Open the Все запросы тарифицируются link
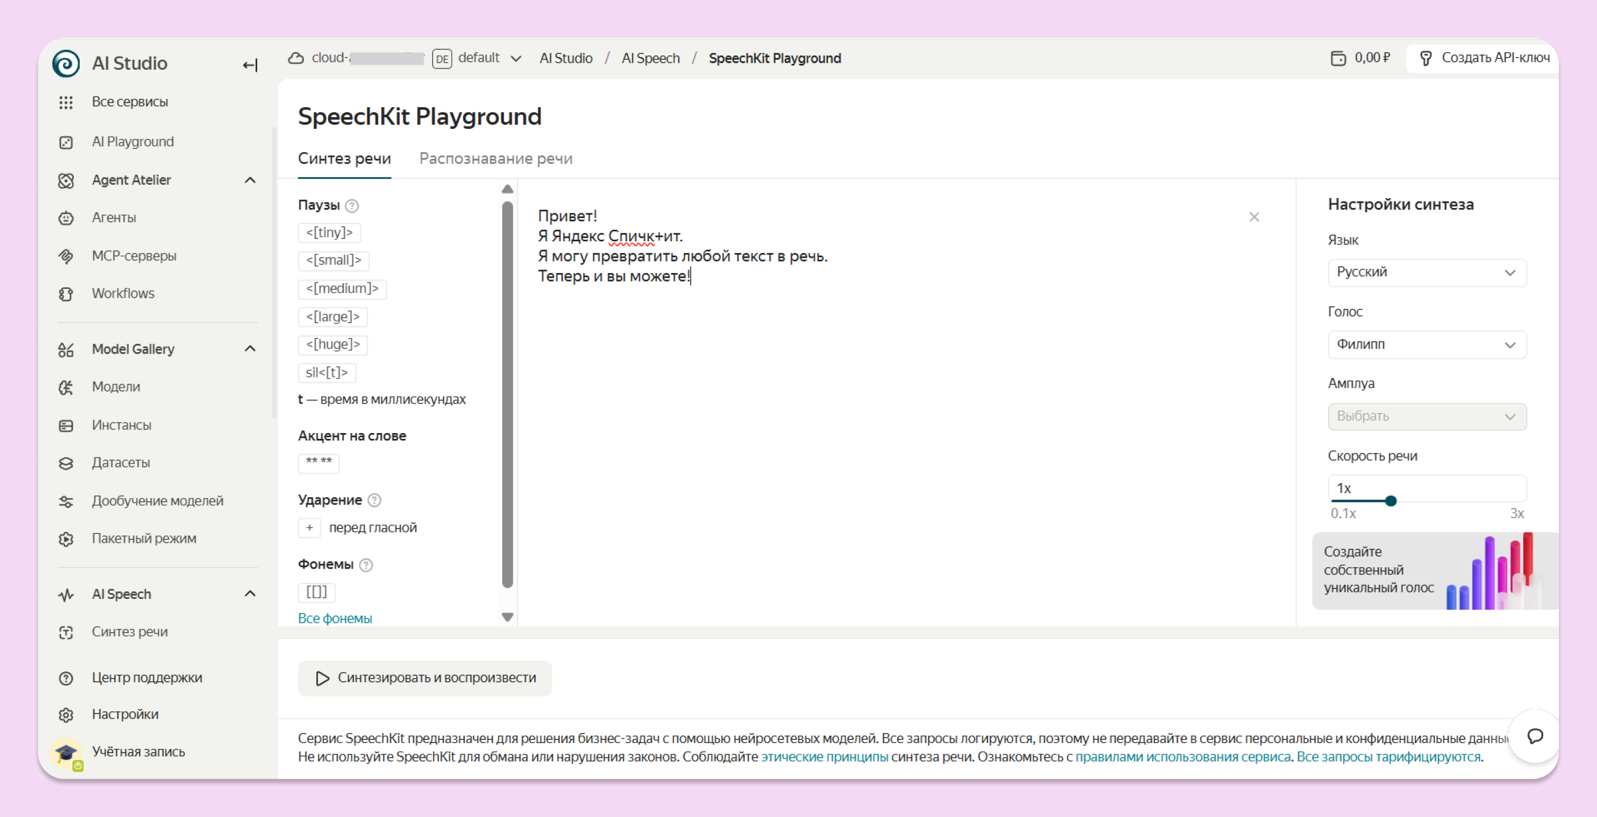 (x=1388, y=757)
